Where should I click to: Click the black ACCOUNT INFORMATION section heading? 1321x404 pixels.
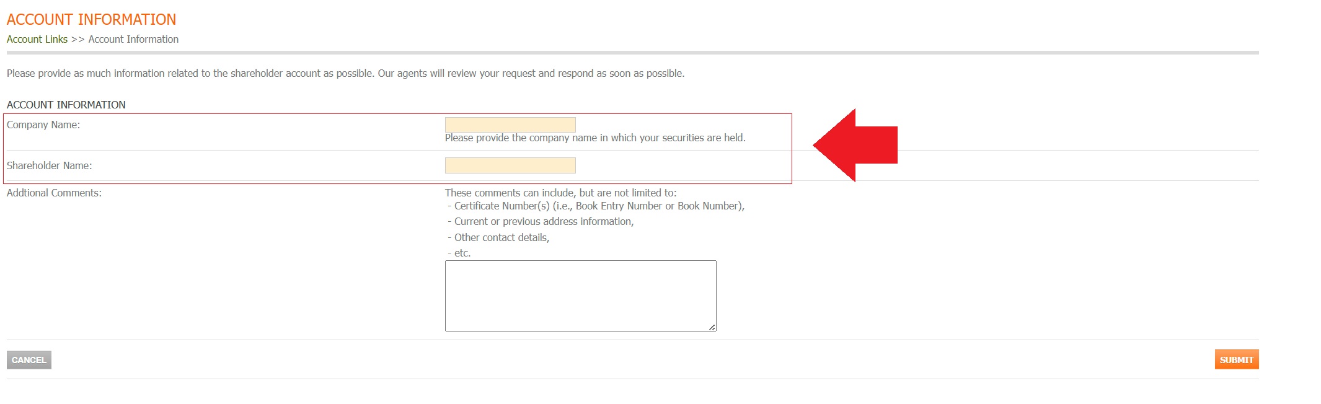coord(66,105)
